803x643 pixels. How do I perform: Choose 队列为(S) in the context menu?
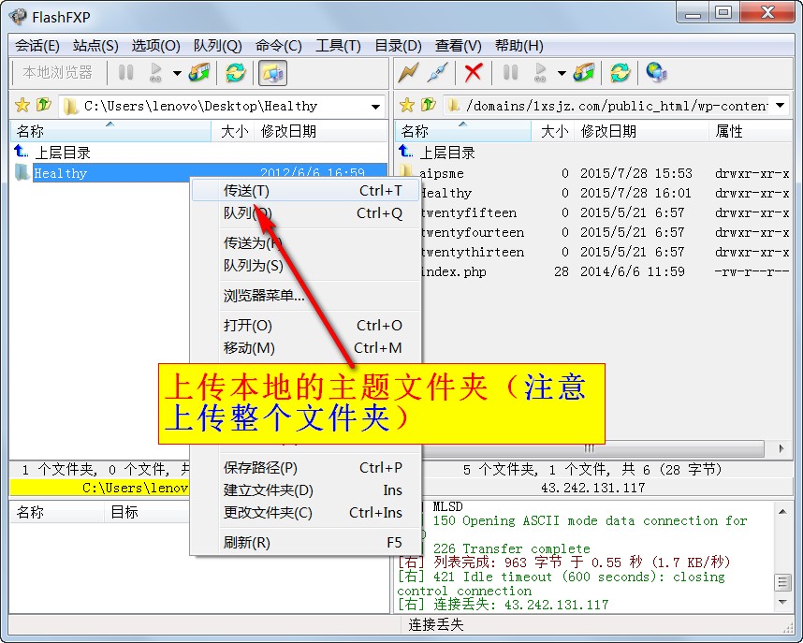click(306, 266)
